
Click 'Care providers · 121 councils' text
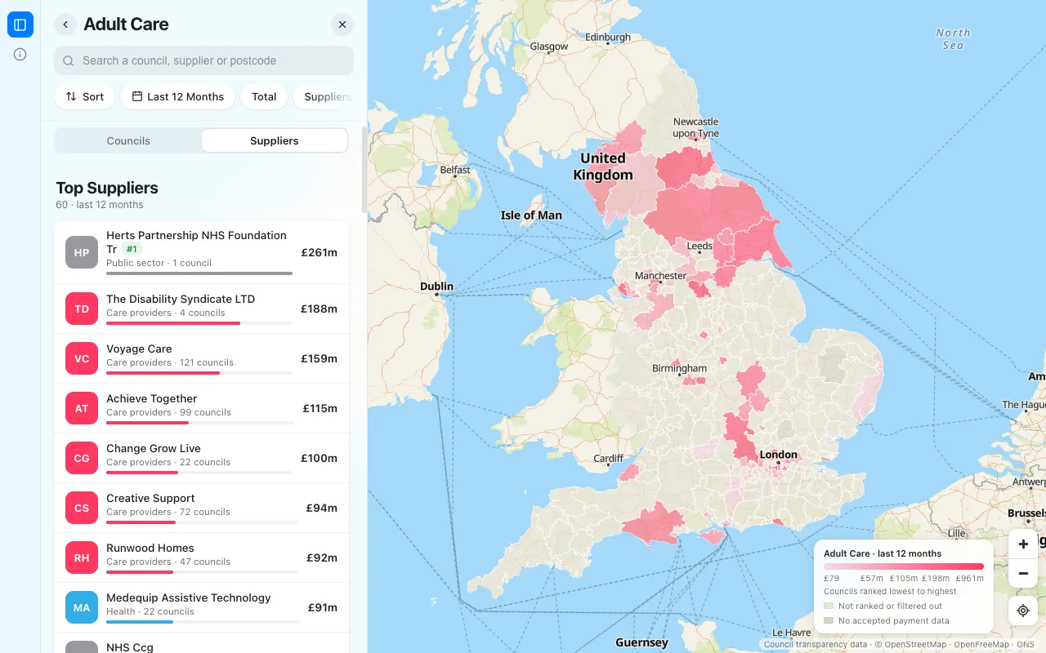[x=170, y=362]
